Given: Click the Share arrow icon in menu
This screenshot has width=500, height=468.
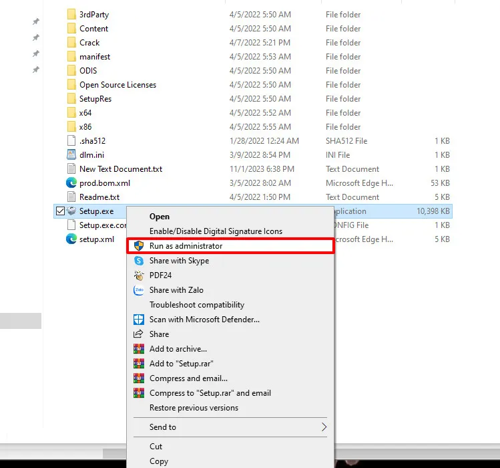Looking at the screenshot, I should pos(139,334).
